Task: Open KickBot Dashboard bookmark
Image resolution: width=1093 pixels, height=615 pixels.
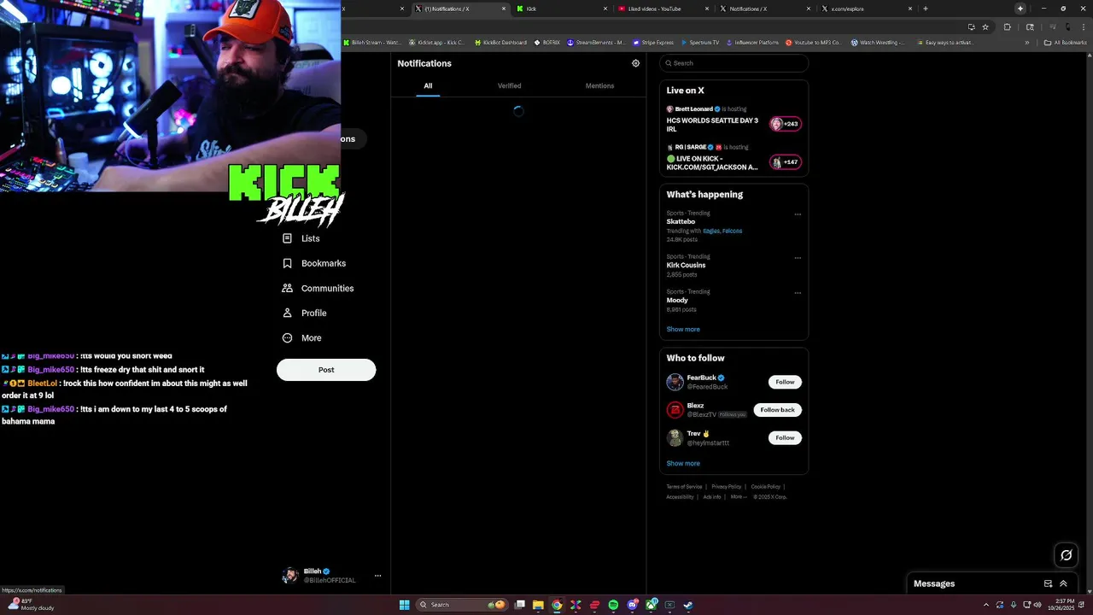Action: [x=500, y=43]
